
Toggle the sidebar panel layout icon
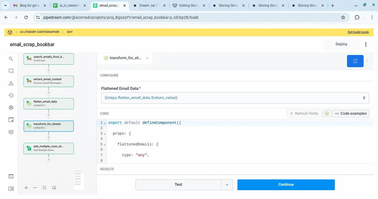pos(11,189)
